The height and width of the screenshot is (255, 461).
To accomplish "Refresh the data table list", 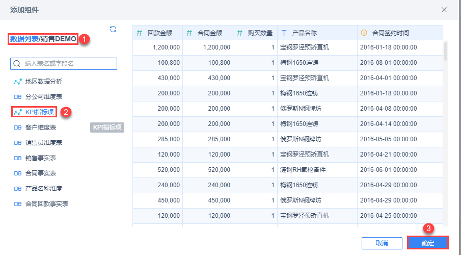I will [113, 29].
